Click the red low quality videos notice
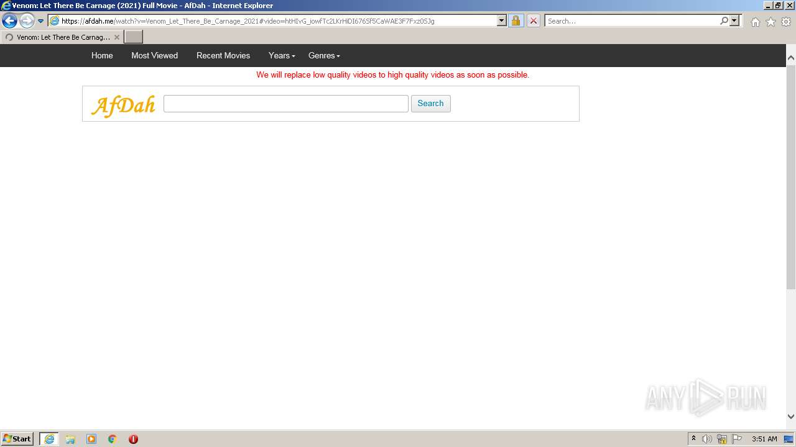Screen dimensions: 796x447 [393, 74]
